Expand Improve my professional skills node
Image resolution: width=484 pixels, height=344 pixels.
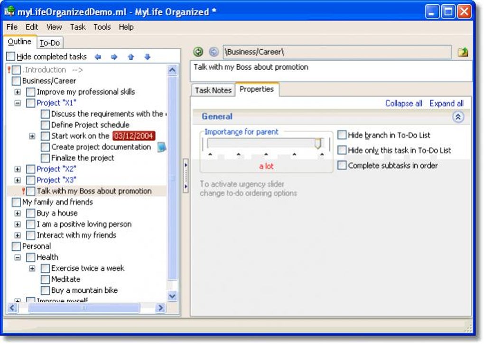coord(18,92)
